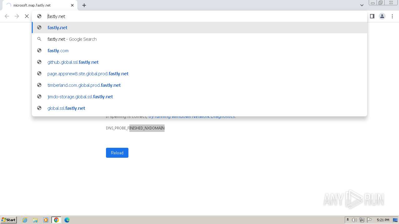Pick github.global.ssl.fastly.net suggestion
The height and width of the screenshot is (224, 399).
pyautogui.click(x=199, y=62)
